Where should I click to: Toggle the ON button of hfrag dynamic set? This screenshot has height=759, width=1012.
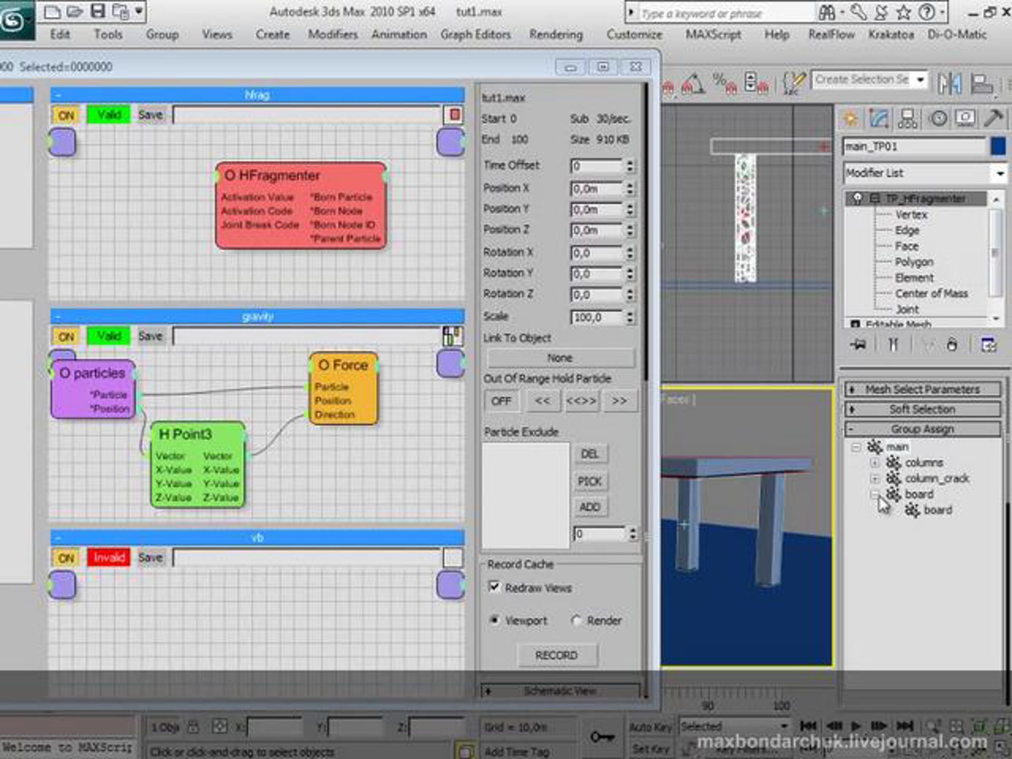[x=66, y=115]
